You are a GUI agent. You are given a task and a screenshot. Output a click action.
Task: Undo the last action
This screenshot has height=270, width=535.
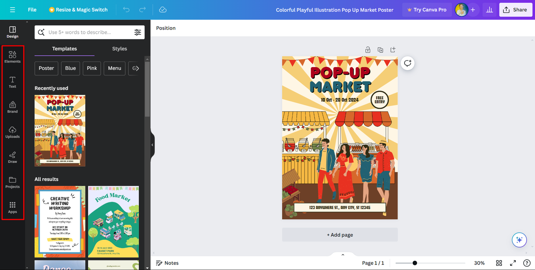pyautogui.click(x=126, y=10)
